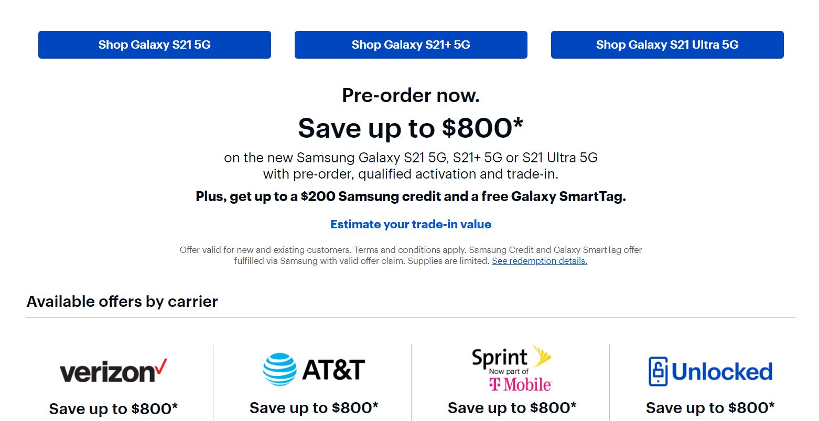819x421 pixels.
Task: Click the AT&T text next to the globe
Action: tap(333, 370)
